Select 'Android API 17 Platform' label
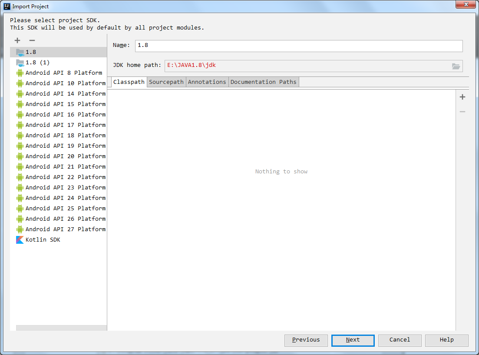 click(x=66, y=125)
